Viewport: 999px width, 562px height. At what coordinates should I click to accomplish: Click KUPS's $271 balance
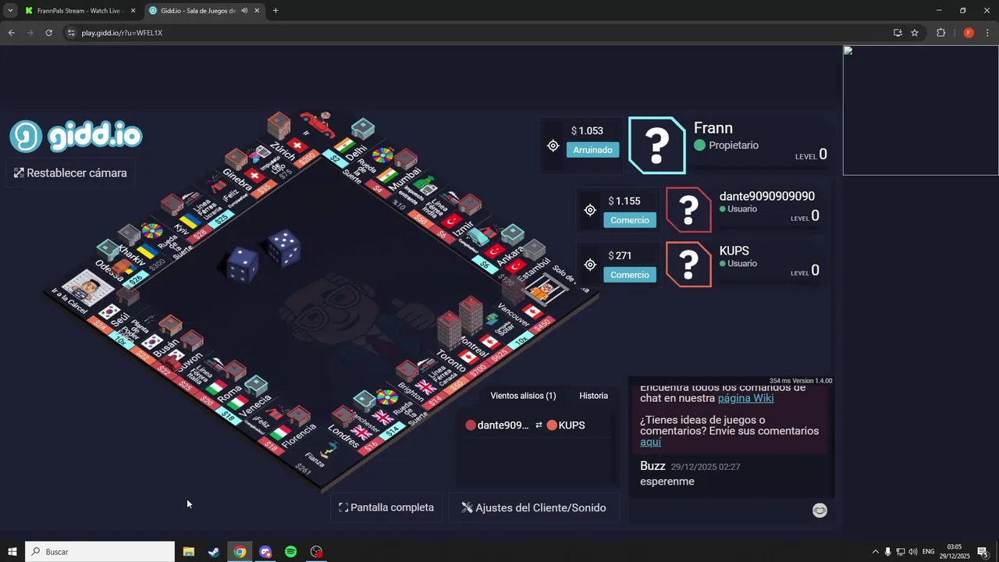click(620, 256)
